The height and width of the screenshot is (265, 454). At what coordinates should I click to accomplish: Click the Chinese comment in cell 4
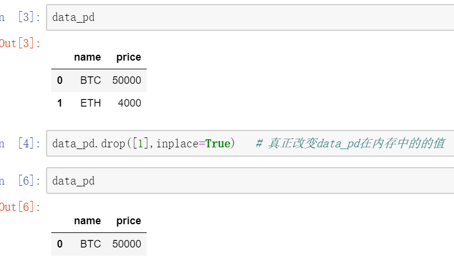[350, 143]
